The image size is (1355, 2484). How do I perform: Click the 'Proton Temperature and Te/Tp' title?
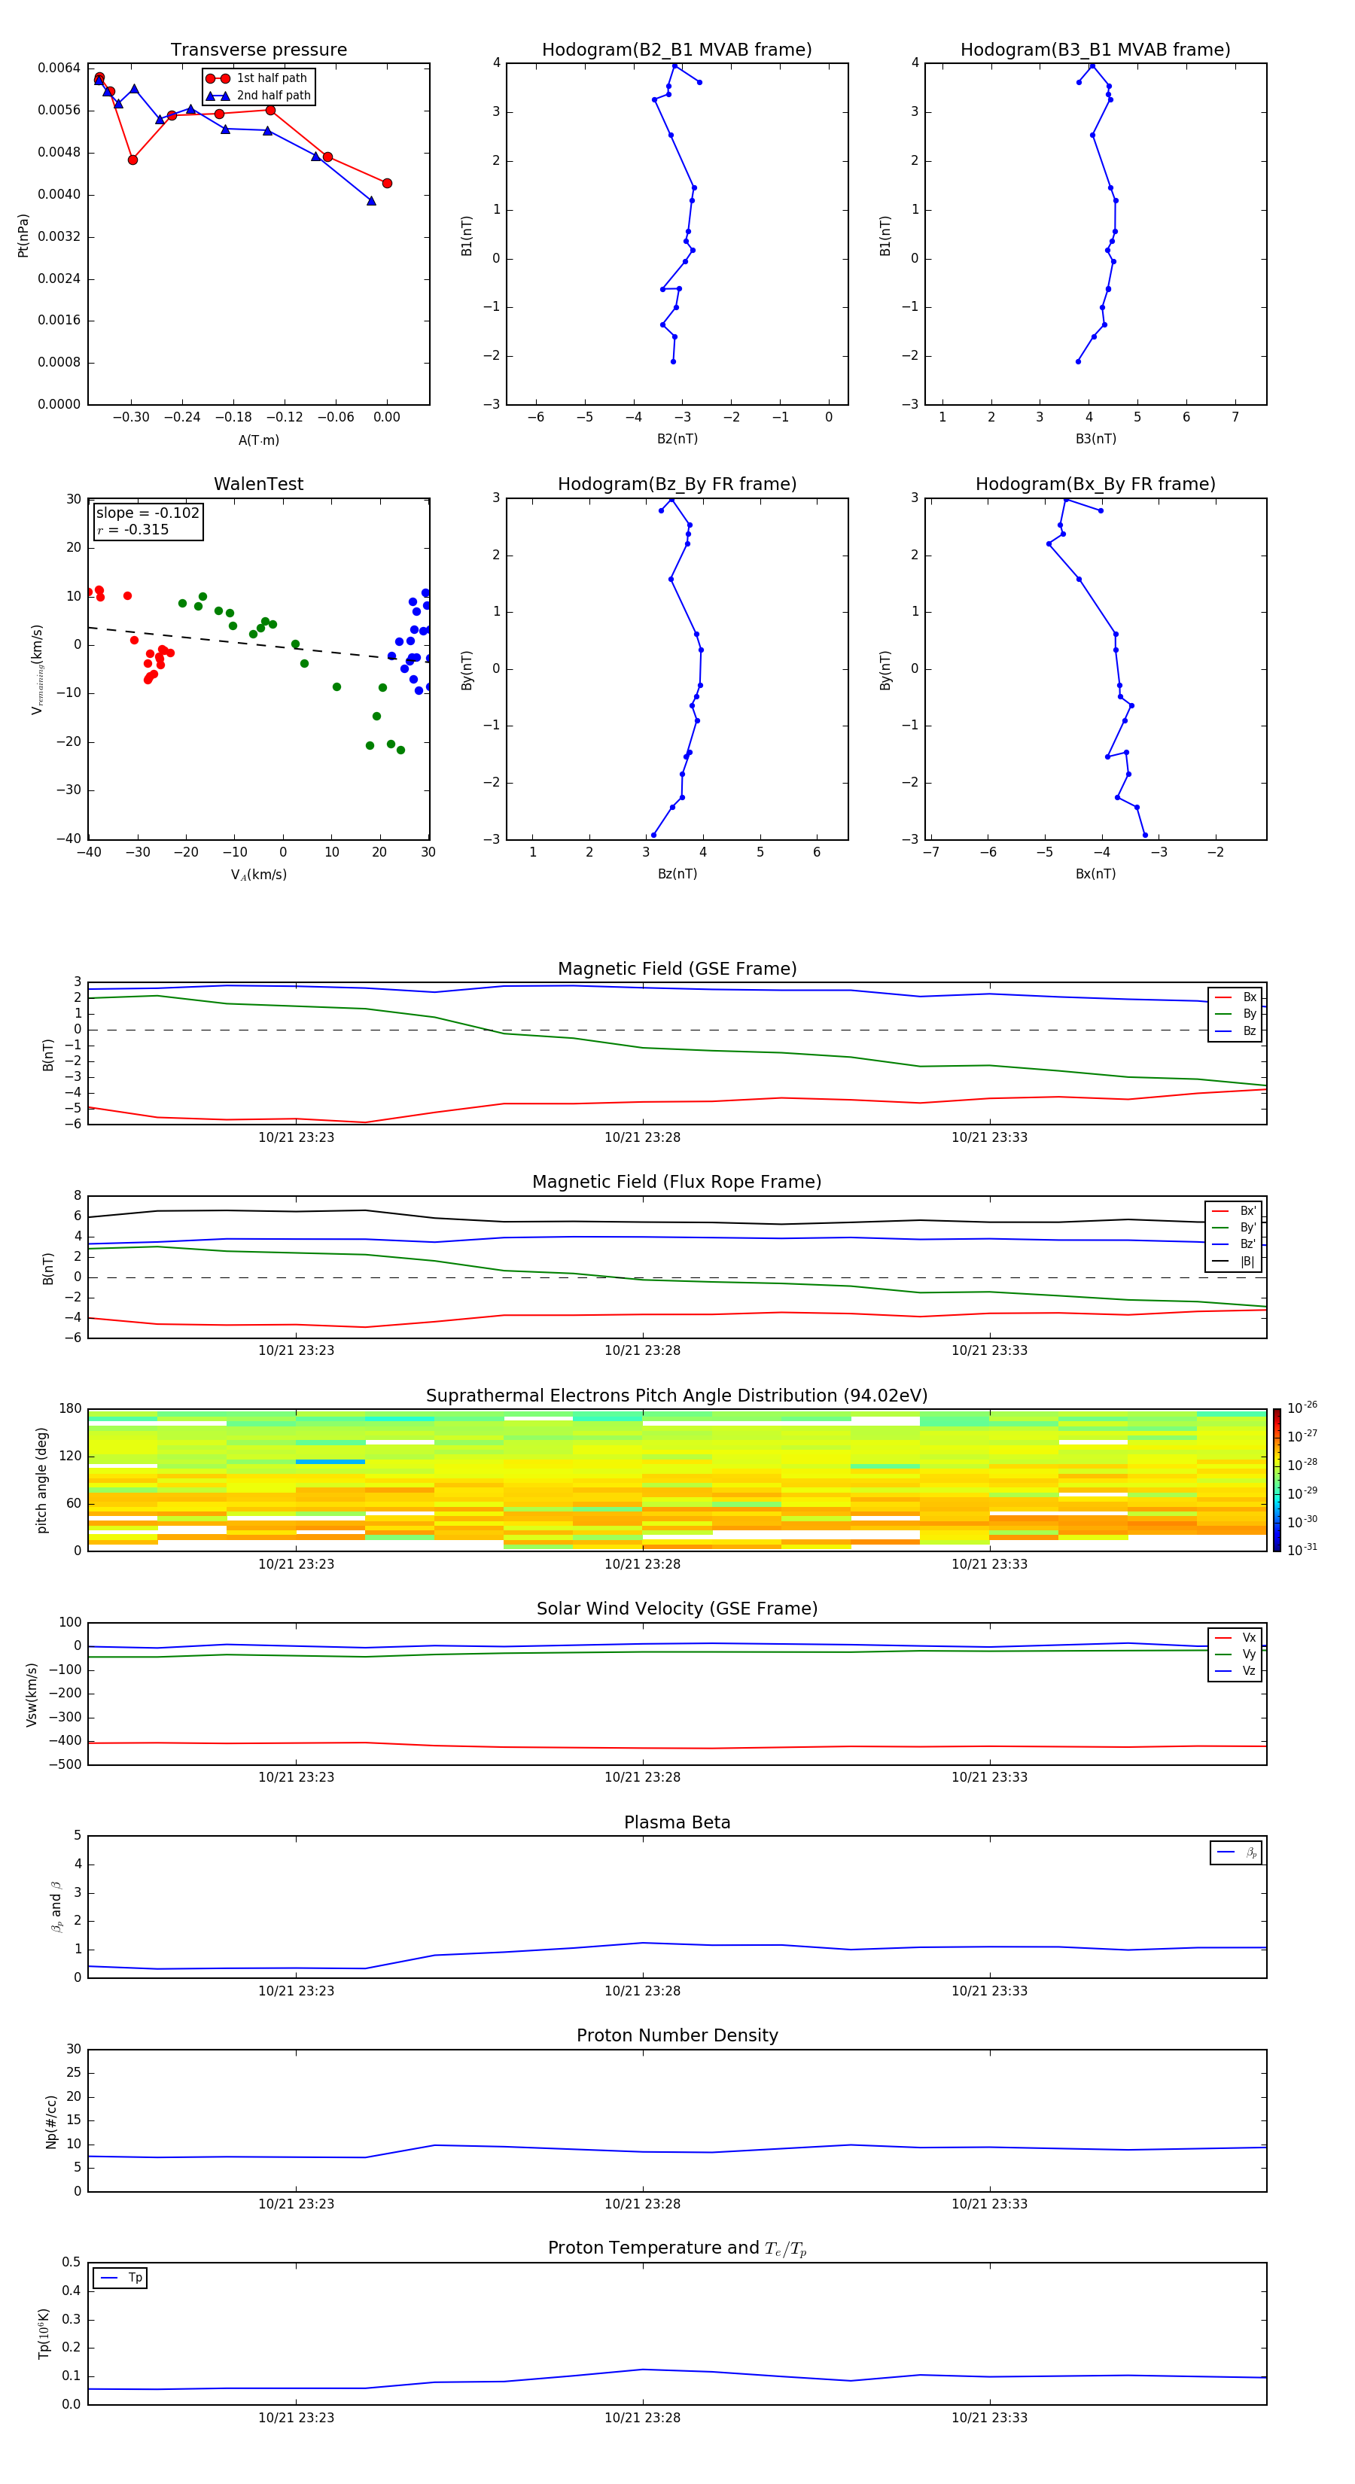[x=677, y=2248]
